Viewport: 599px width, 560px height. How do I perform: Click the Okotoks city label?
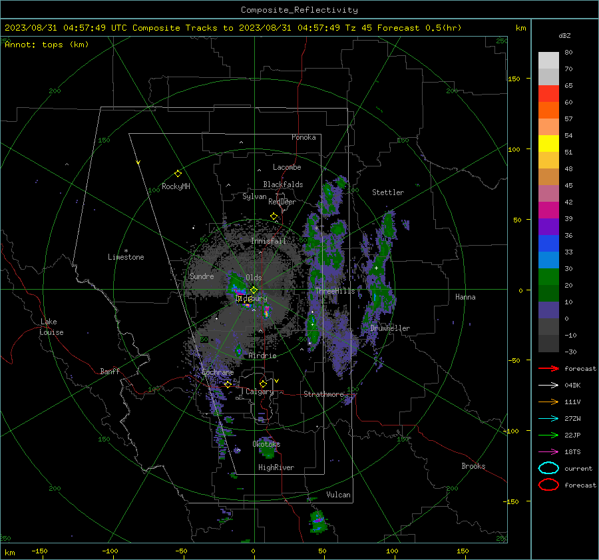[266, 444]
